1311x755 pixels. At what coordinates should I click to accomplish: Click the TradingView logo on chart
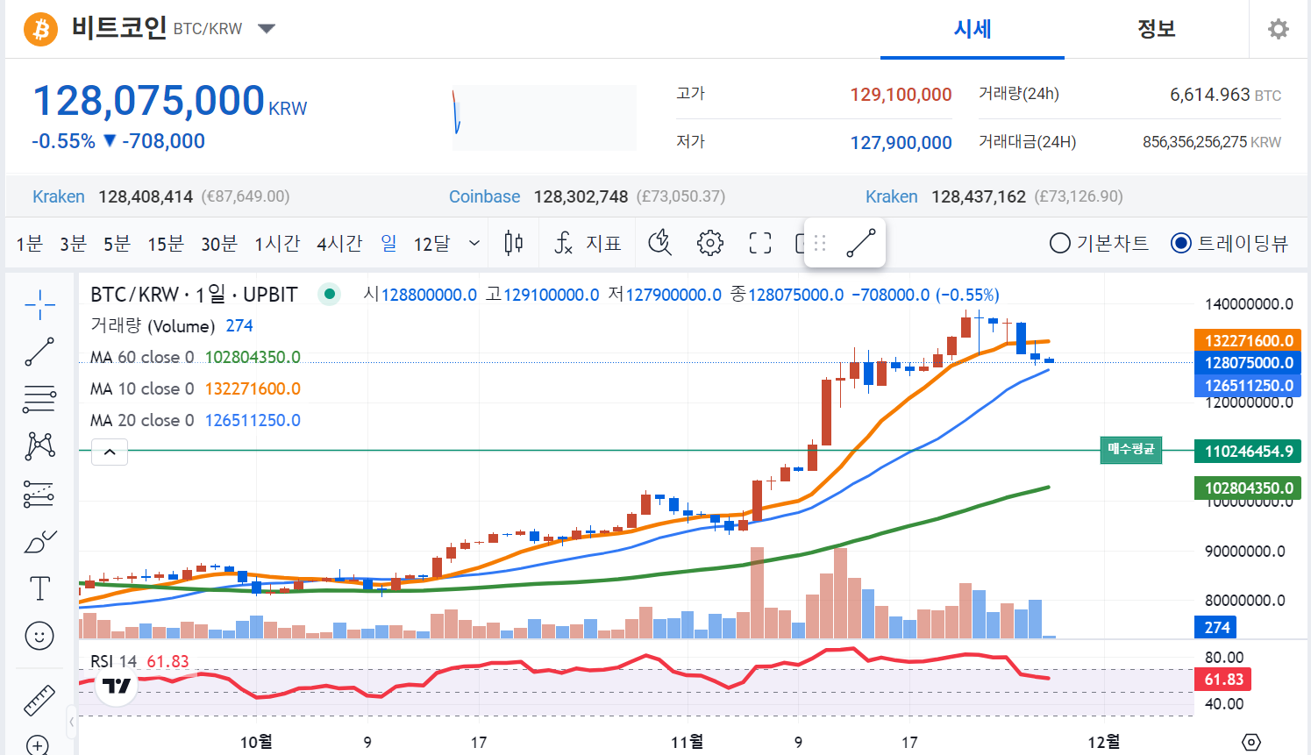116,686
